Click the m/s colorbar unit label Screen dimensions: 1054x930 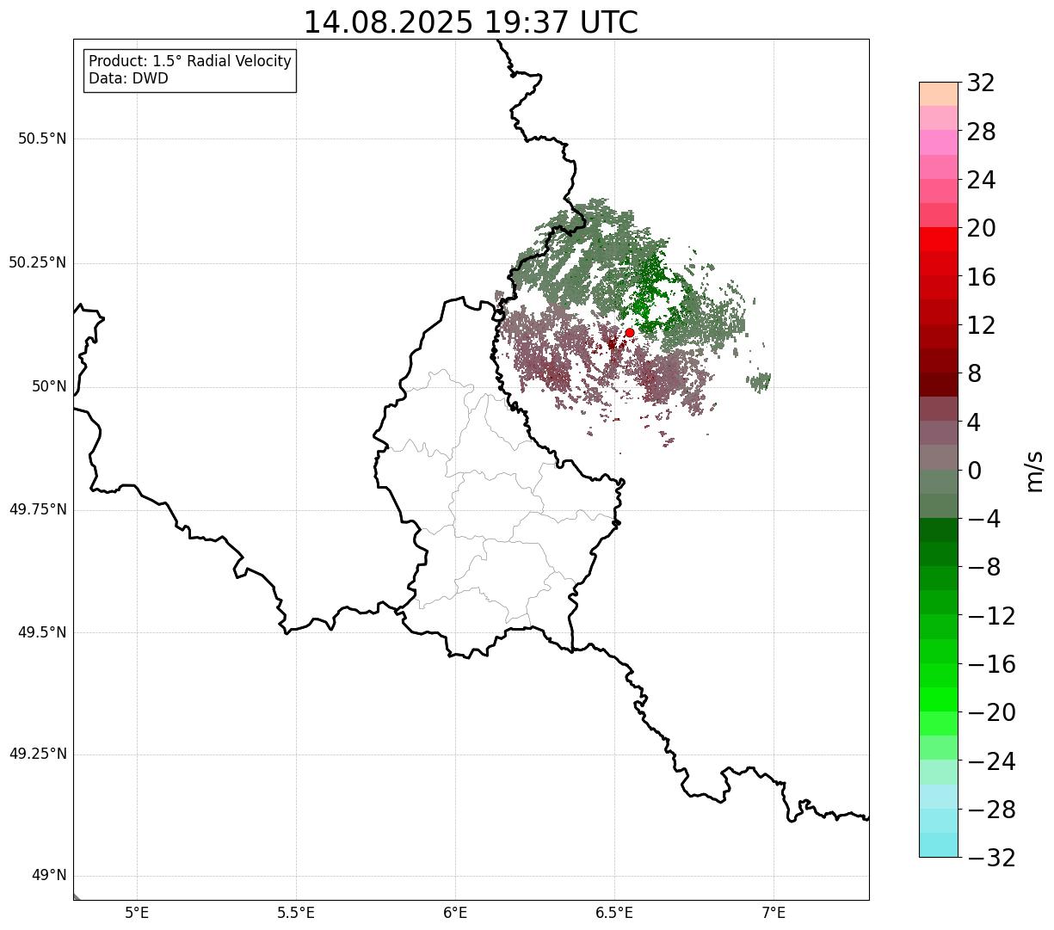[1034, 471]
